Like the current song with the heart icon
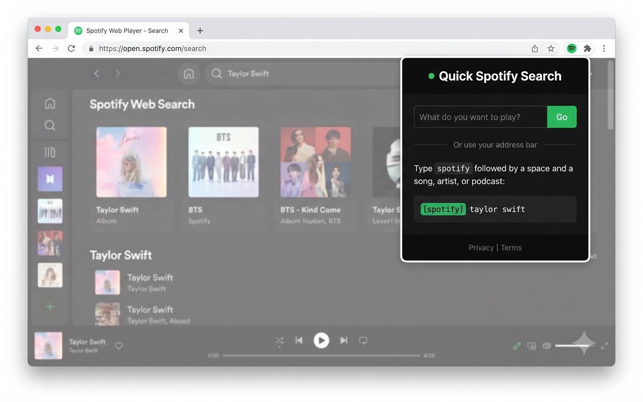Viewport: 643px width, 402px height. click(x=119, y=346)
